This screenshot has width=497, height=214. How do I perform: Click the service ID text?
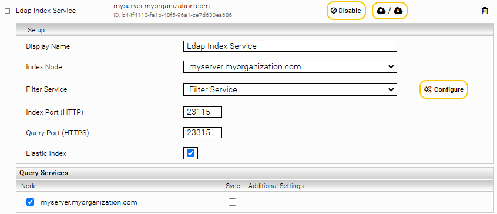click(x=173, y=15)
